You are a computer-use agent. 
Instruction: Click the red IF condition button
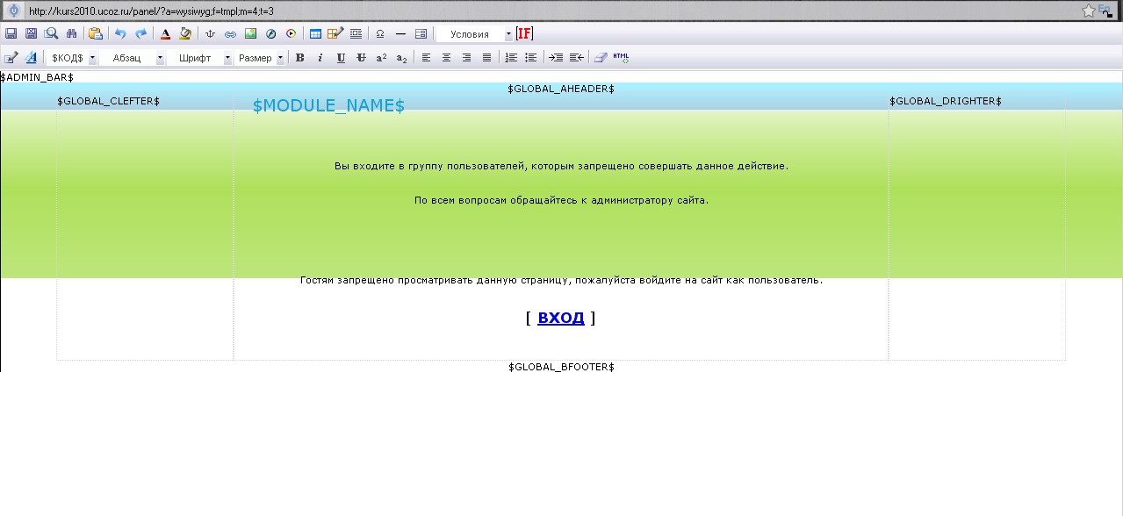pos(524,33)
